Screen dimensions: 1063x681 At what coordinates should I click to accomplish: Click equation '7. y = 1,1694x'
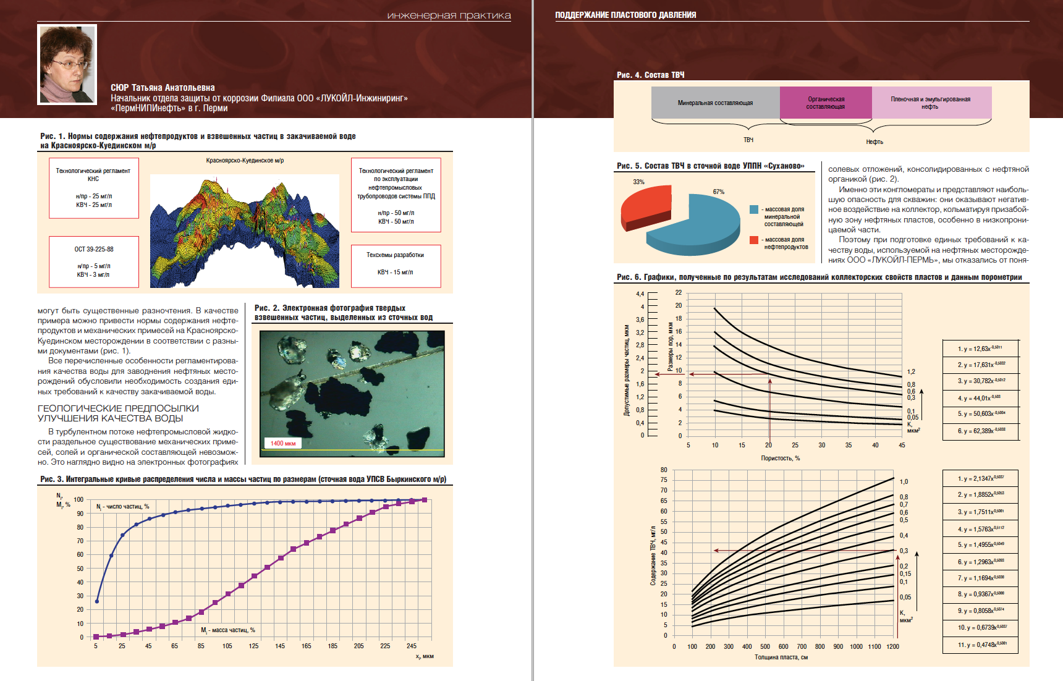(x=980, y=578)
